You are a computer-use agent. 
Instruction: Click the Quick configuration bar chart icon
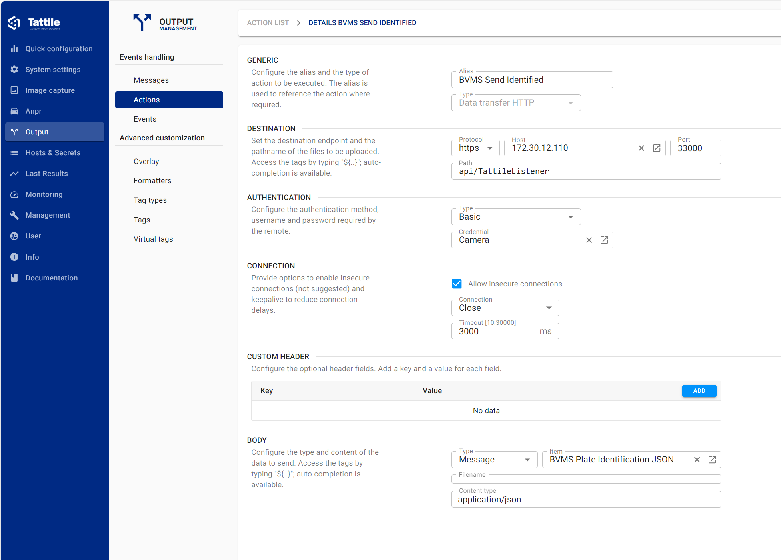point(14,49)
